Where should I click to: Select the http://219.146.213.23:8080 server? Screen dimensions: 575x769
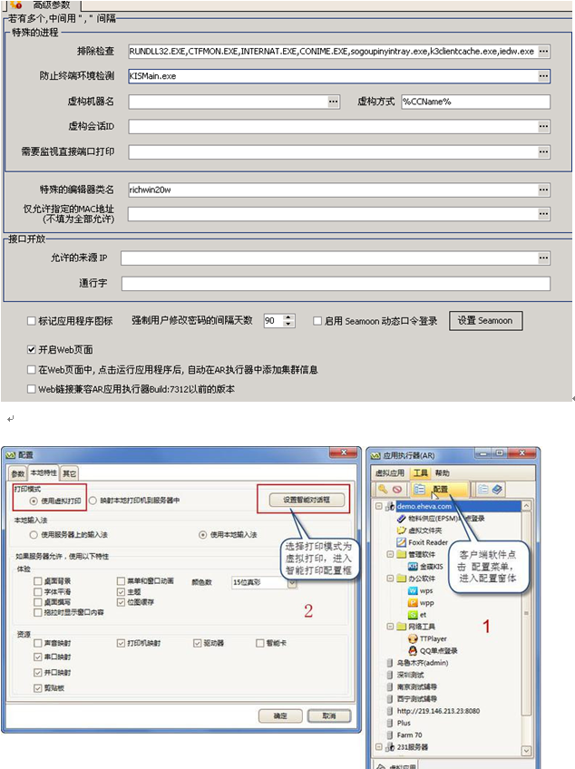434,711
